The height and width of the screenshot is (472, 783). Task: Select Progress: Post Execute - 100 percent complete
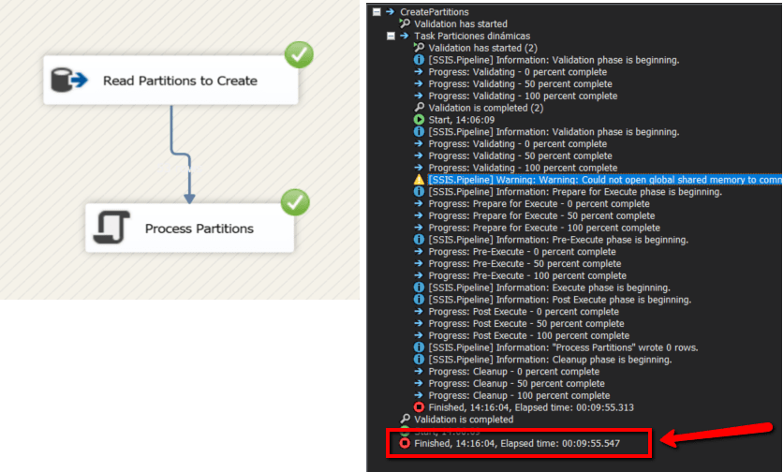(x=529, y=335)
